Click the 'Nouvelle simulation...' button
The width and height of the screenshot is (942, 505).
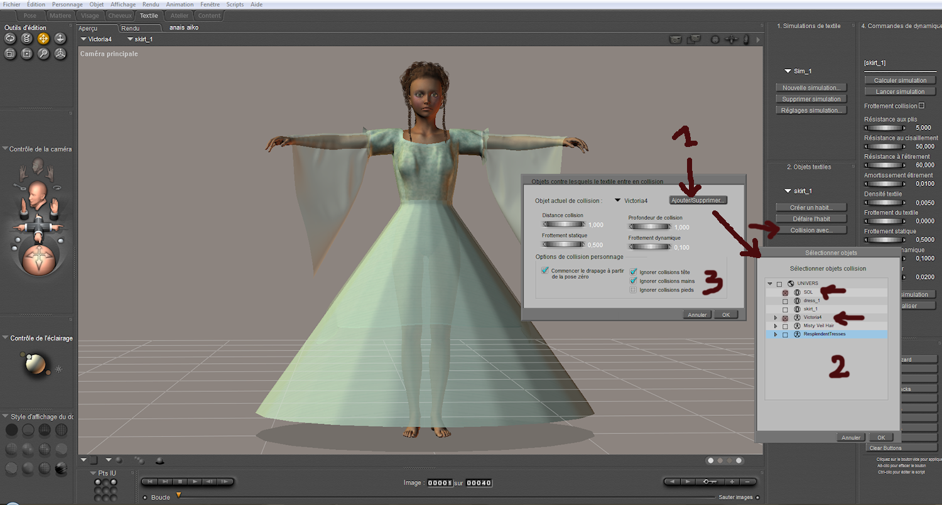tap(811, 88)
